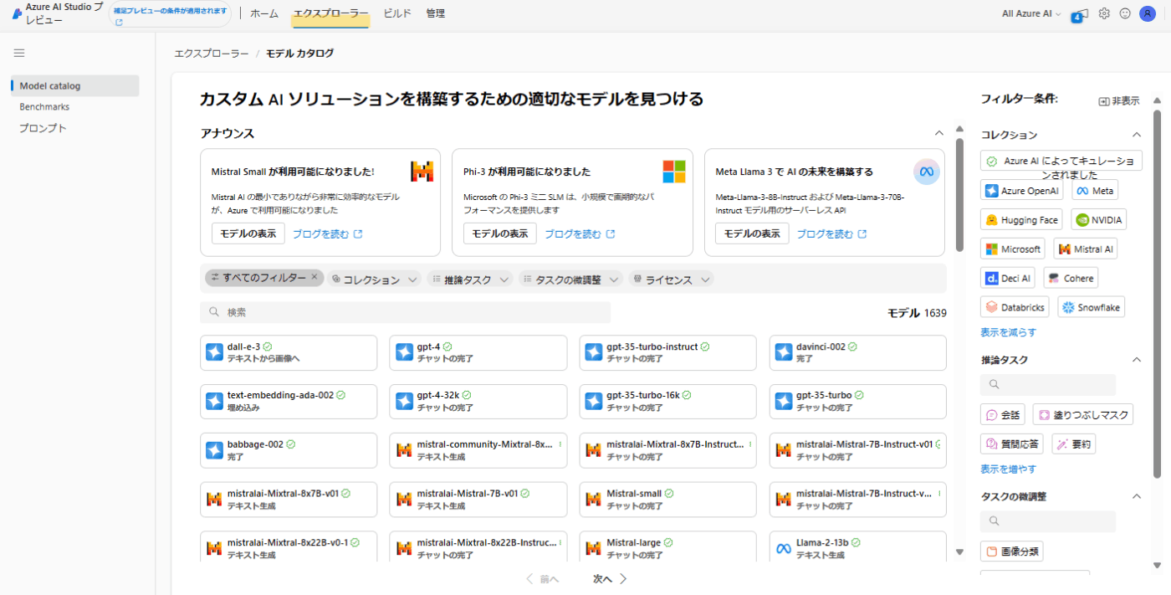The height and width of the screenshot is (595, 1171).
Task: Select the Hugging Face collection filter
Action: click(1021, 220)
